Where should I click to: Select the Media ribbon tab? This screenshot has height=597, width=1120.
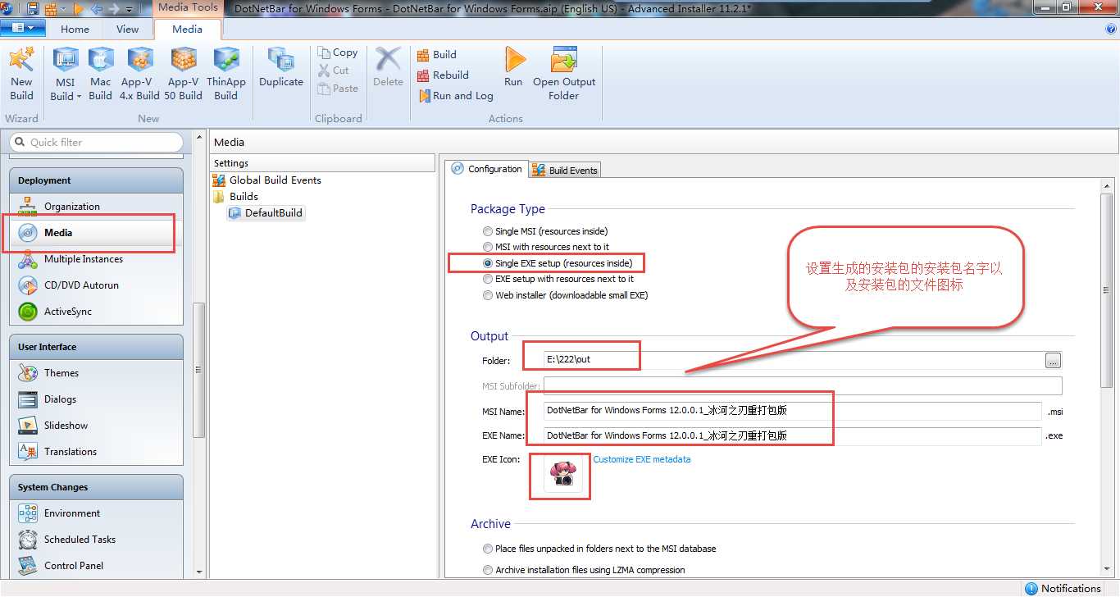[187, 29]
